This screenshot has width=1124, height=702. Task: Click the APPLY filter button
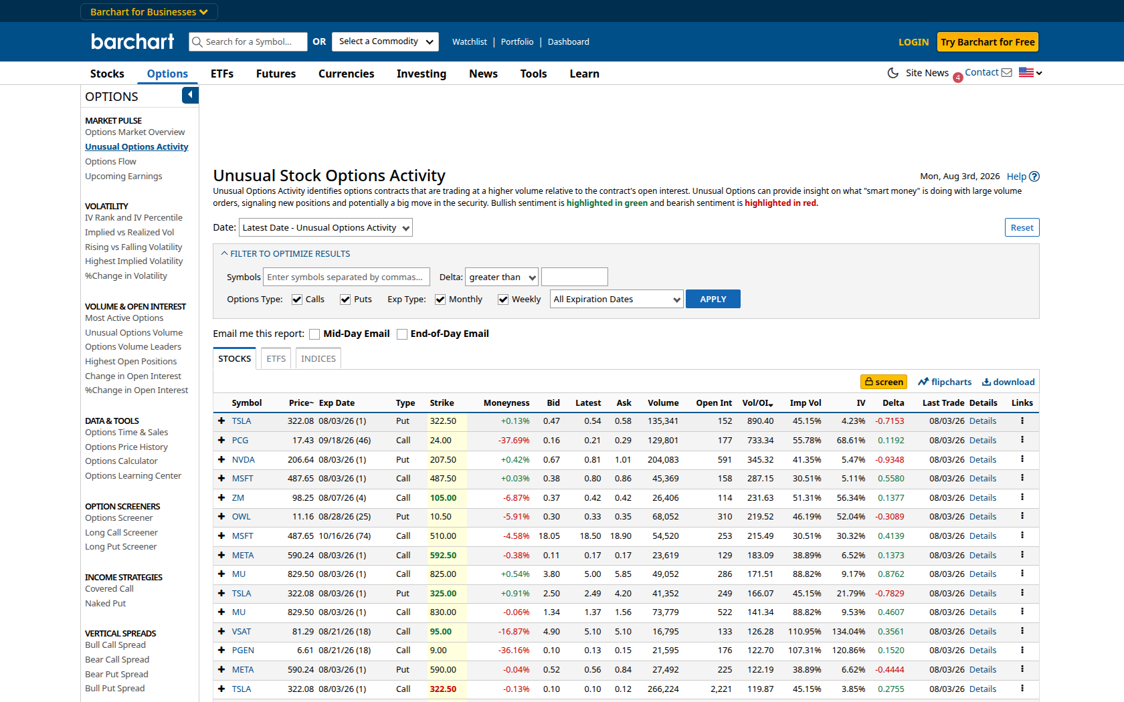(x=713, y=299)
